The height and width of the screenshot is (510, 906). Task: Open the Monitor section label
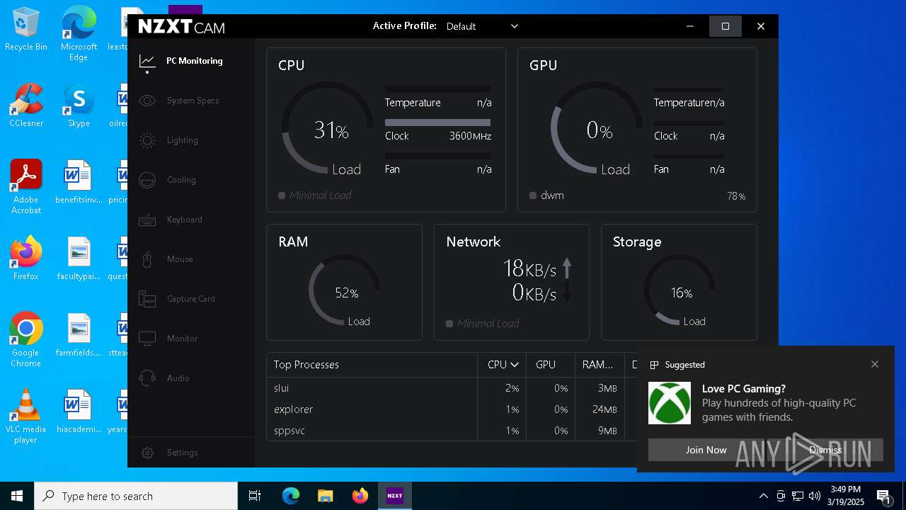[182, 339]
